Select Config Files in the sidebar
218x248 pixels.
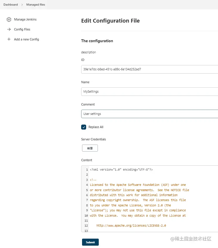[x=22, y=29]
